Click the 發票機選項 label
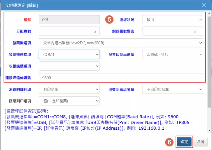The image size is (212, 150). click(x=22, y=43)
